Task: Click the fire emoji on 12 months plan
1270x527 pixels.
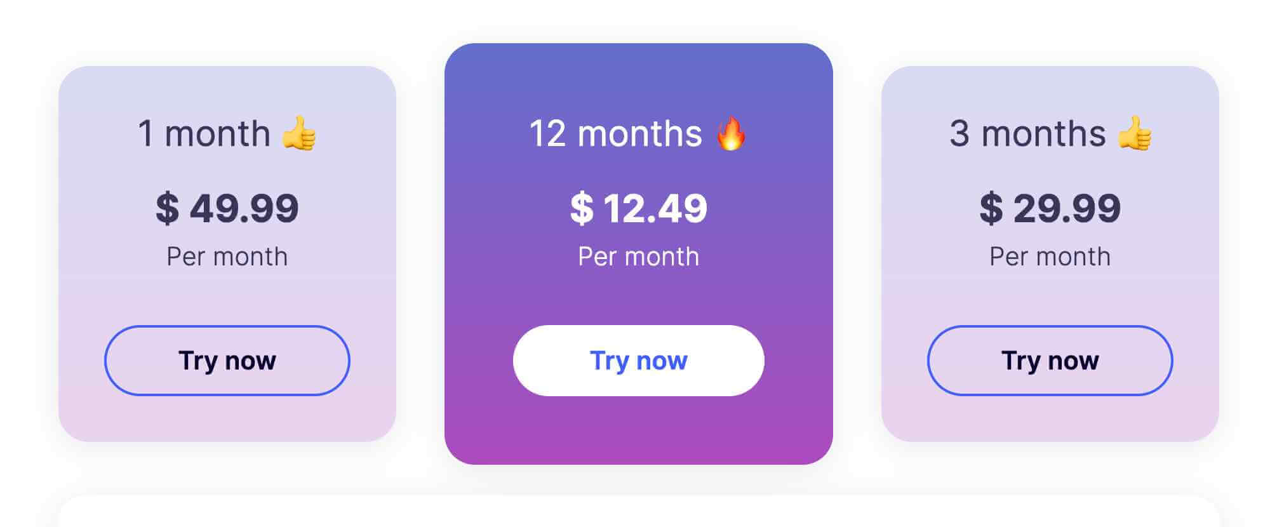Action: point(731,133)
